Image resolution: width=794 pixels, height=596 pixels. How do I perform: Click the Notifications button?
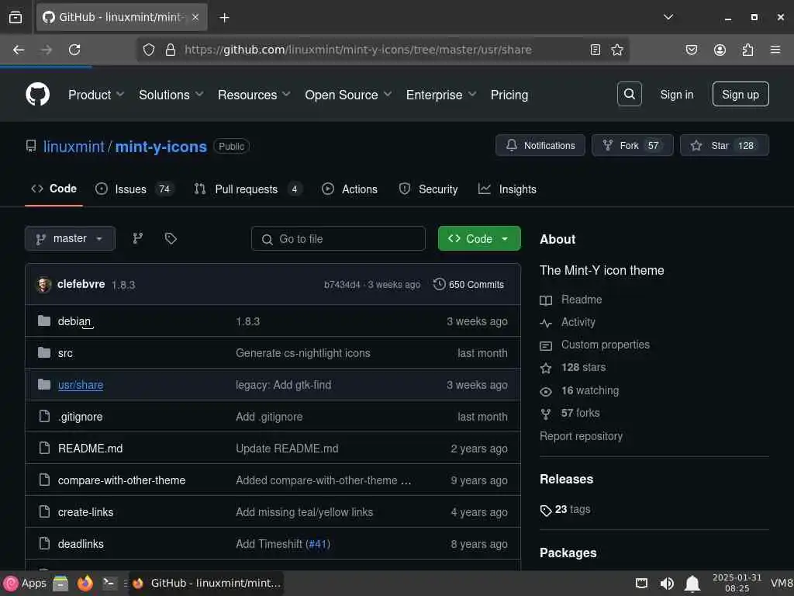click(540, 145)
